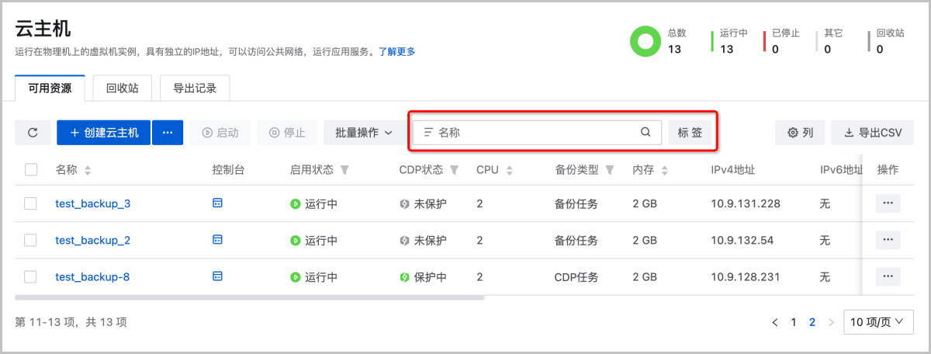Select the test_backup_3 row checkbox

coord(31,203)
